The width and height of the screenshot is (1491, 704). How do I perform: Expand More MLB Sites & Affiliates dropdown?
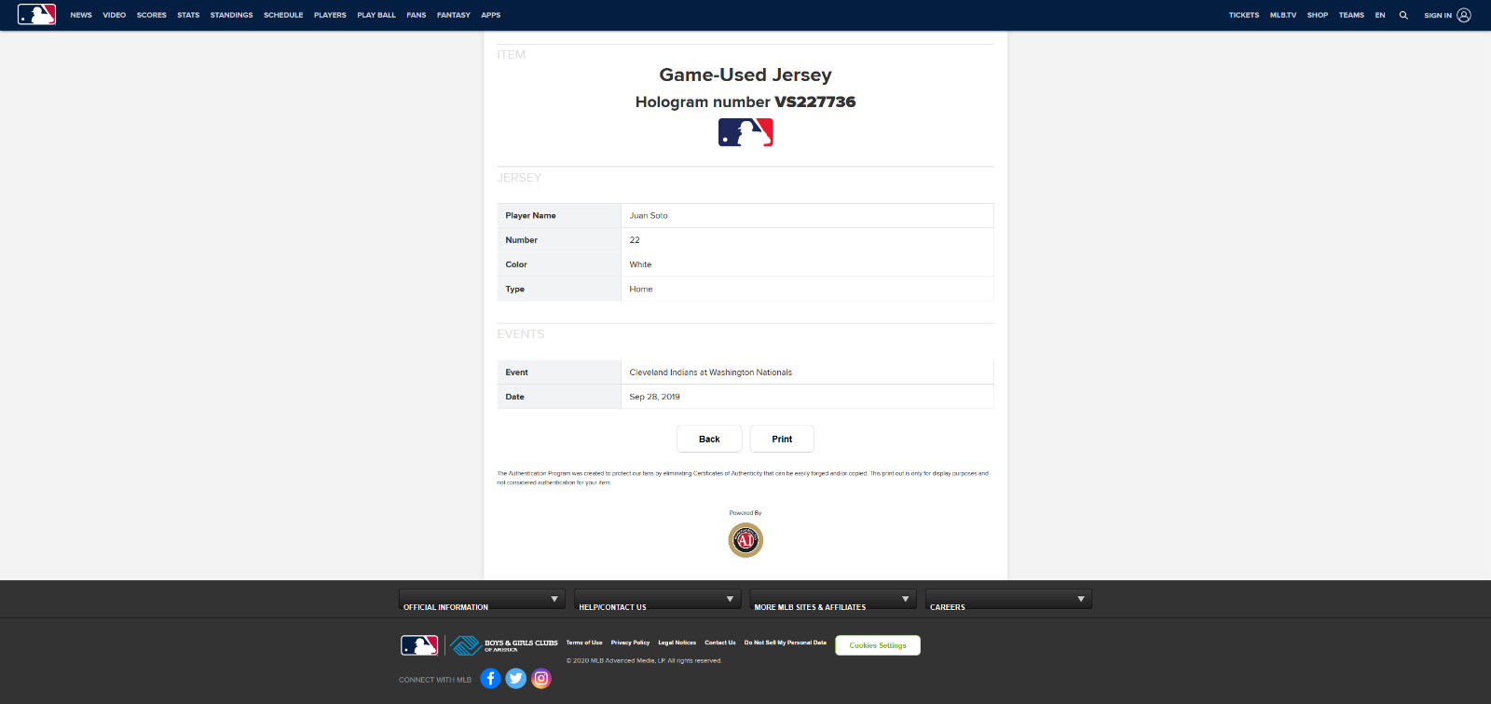tap(833, 600)
